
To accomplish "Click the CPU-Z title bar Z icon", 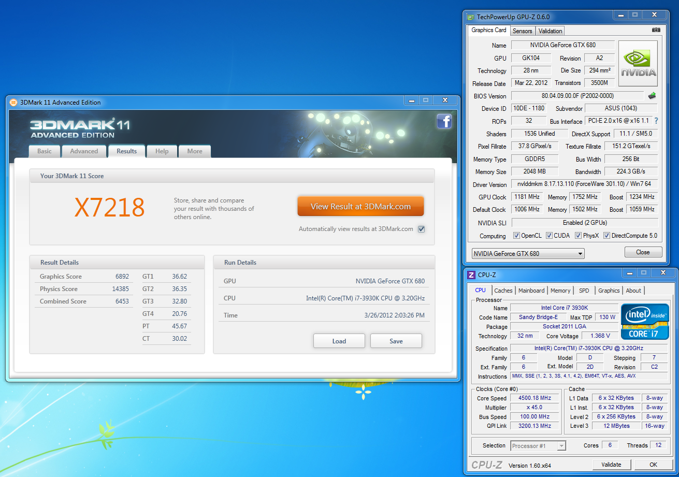I will click(x=471, y=275).
